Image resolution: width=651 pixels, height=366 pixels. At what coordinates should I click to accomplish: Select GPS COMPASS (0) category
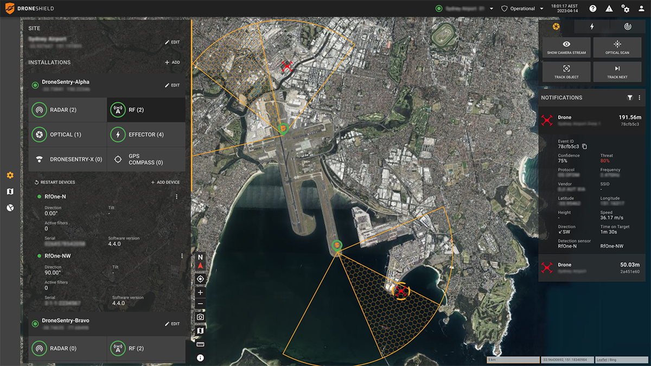146,159
